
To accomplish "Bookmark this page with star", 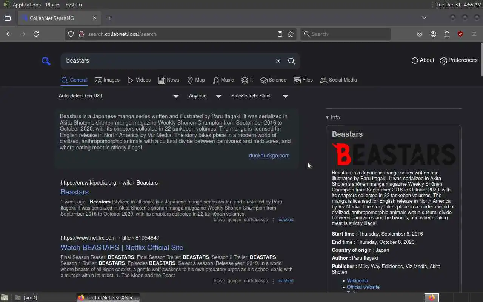I will [x=291, y=34].
